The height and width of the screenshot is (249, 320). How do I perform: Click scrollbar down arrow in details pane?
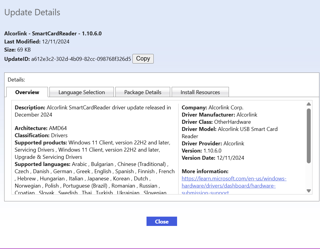309,191
